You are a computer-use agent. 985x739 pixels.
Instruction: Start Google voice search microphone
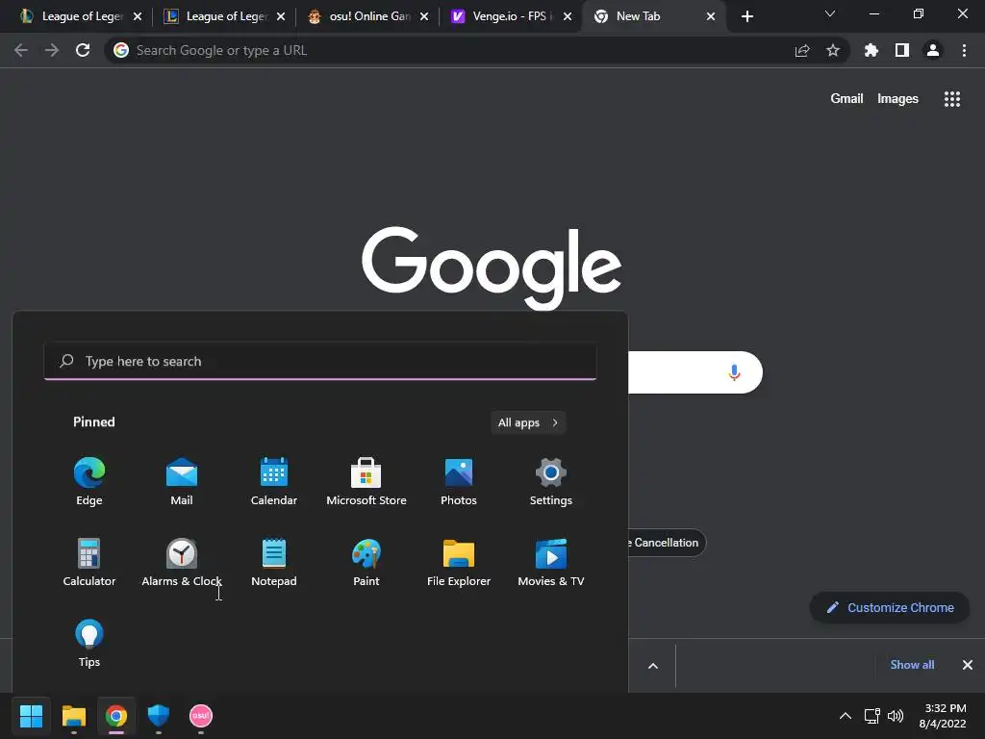coord(734,372)
